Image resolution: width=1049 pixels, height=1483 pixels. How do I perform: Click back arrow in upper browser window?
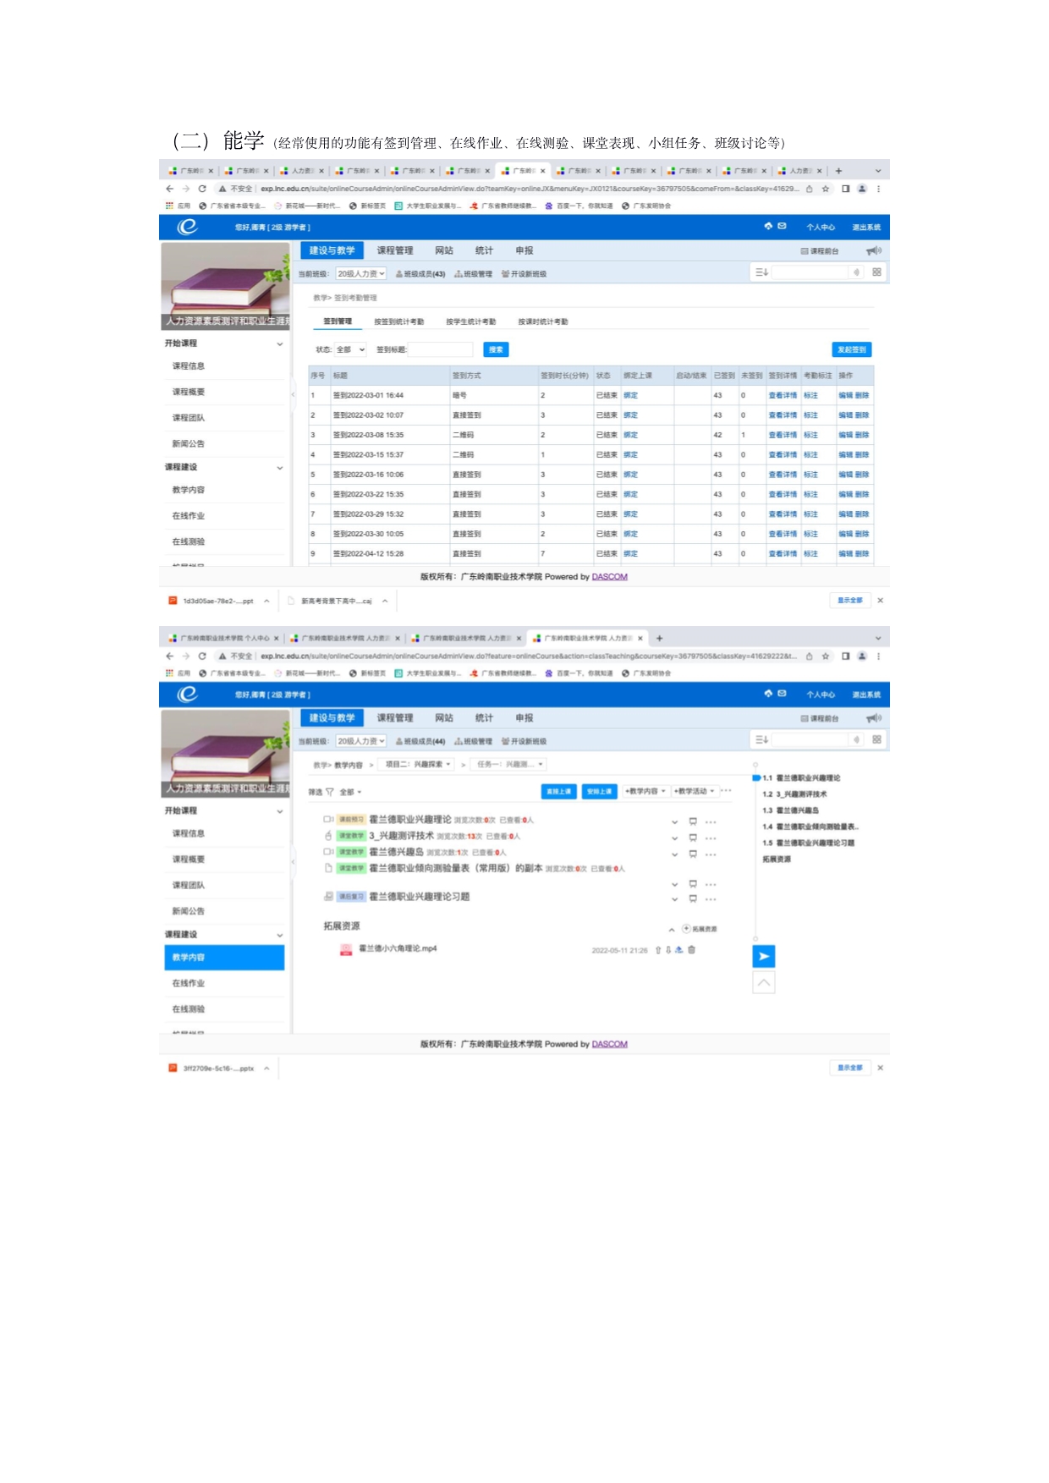(x=170, y=189)
